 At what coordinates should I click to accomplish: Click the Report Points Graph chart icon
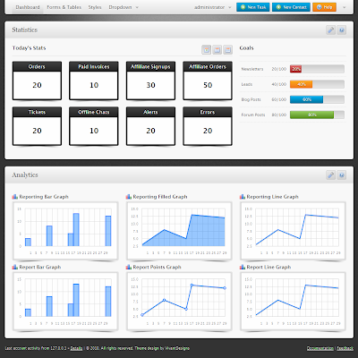[x=129, y=267]
